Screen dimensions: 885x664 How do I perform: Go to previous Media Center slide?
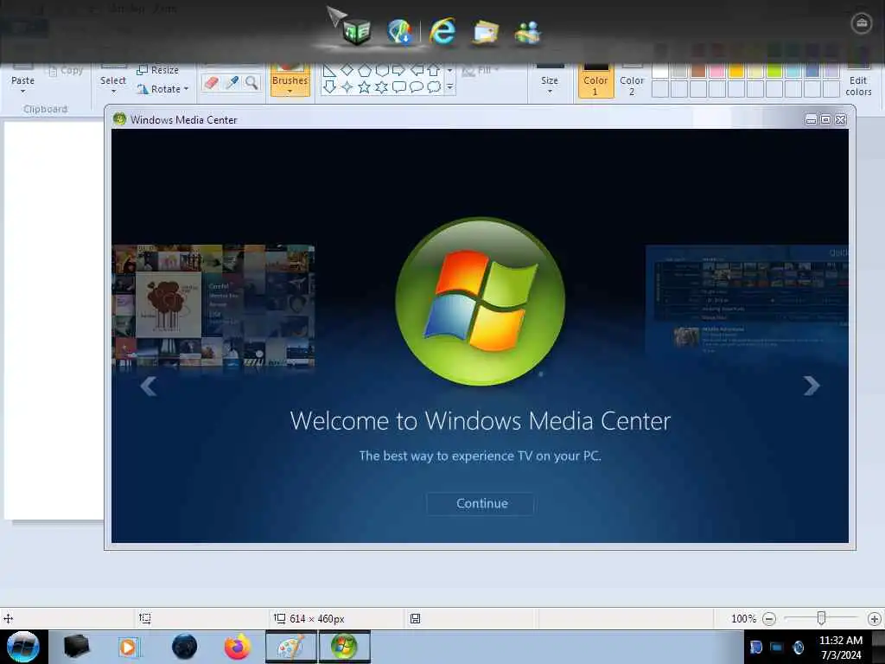coord(148,386)
